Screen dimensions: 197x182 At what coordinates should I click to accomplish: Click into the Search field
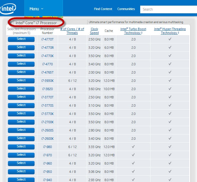pyautogui.click(x=169, y=9)
